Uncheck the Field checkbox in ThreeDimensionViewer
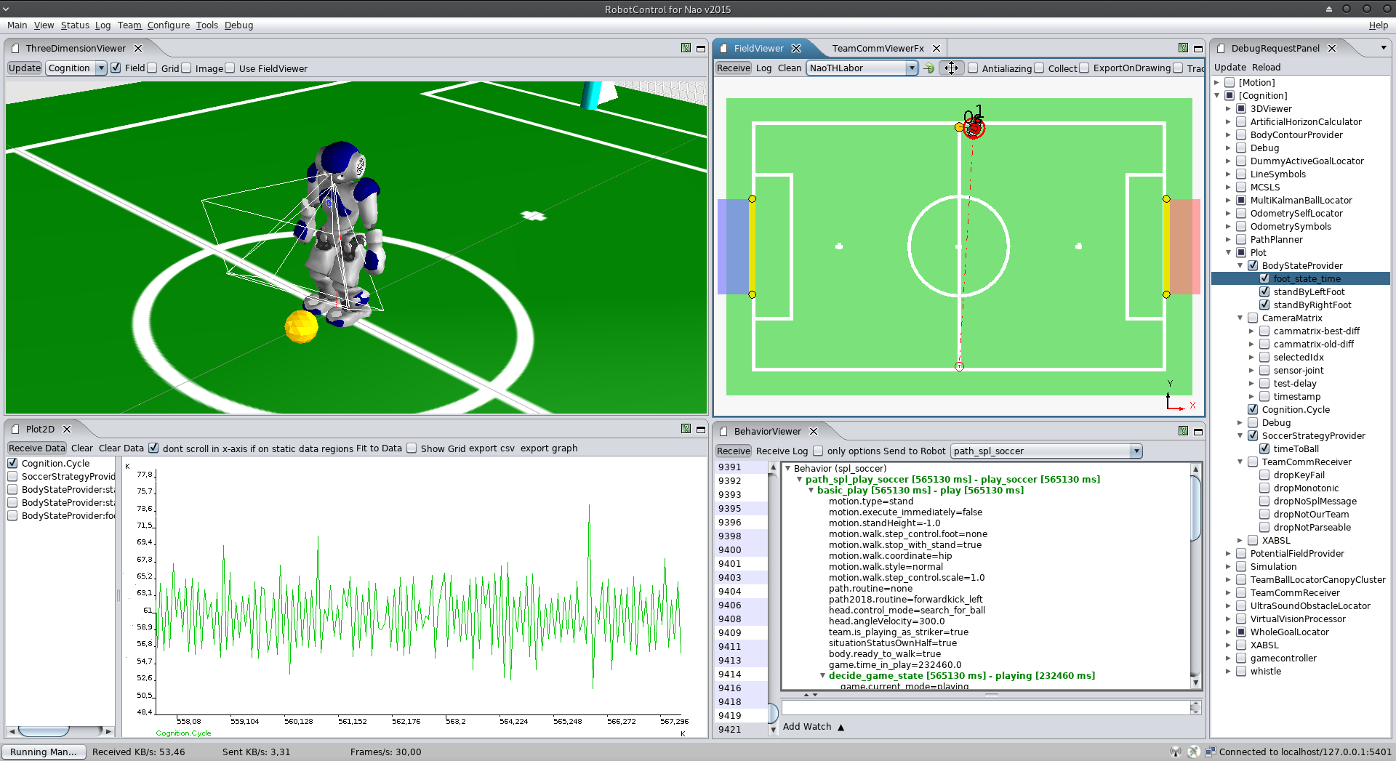1396x761 pixels. [116, 68]
